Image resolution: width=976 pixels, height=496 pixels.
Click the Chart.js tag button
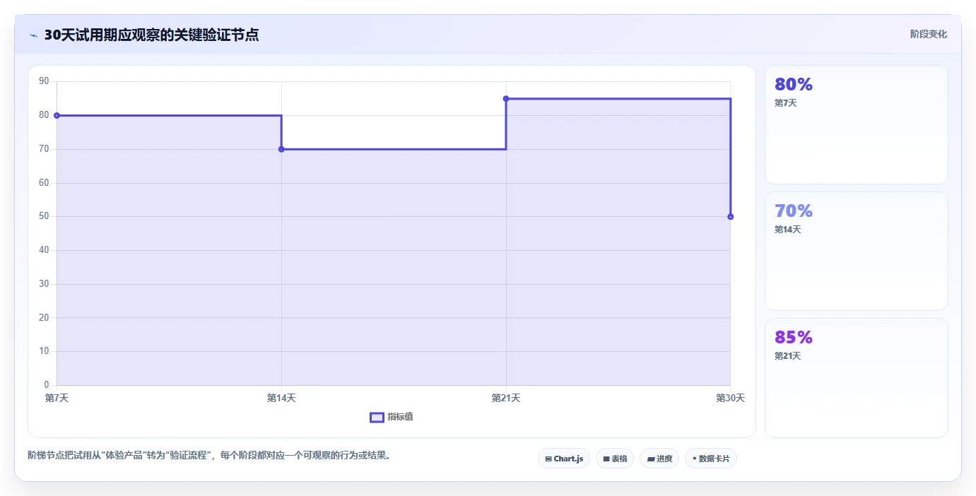[x=564, y=459]
